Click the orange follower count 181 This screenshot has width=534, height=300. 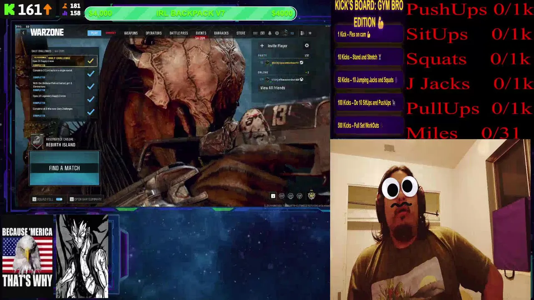pyautogui.click(x=75, y=6)
